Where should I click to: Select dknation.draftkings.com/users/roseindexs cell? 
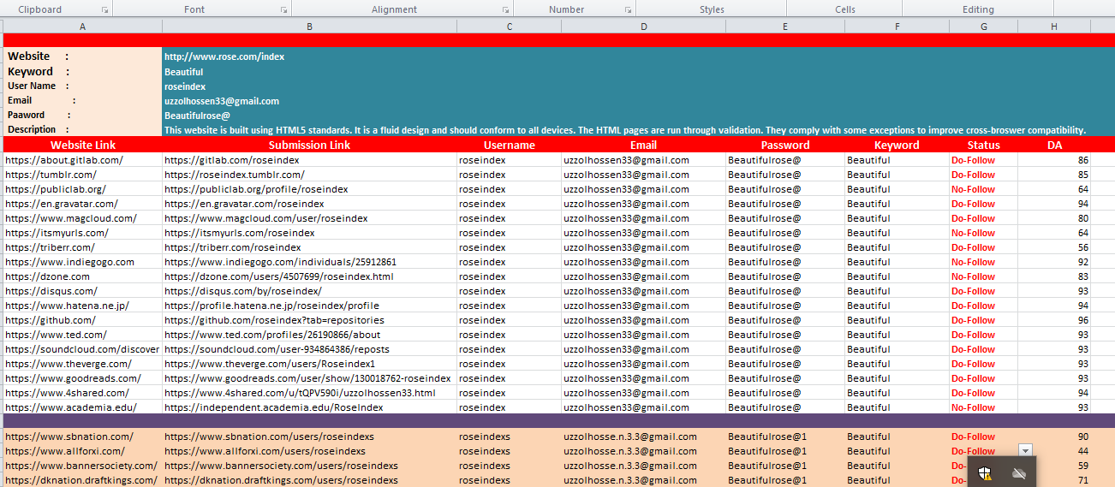click(x=309, y=480)
